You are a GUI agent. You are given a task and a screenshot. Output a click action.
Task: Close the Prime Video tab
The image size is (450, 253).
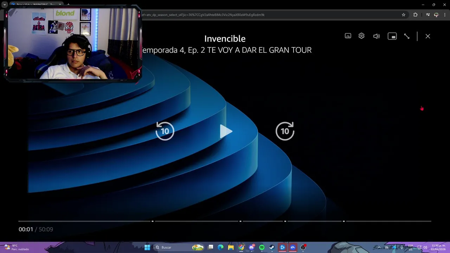click(60, 5)
